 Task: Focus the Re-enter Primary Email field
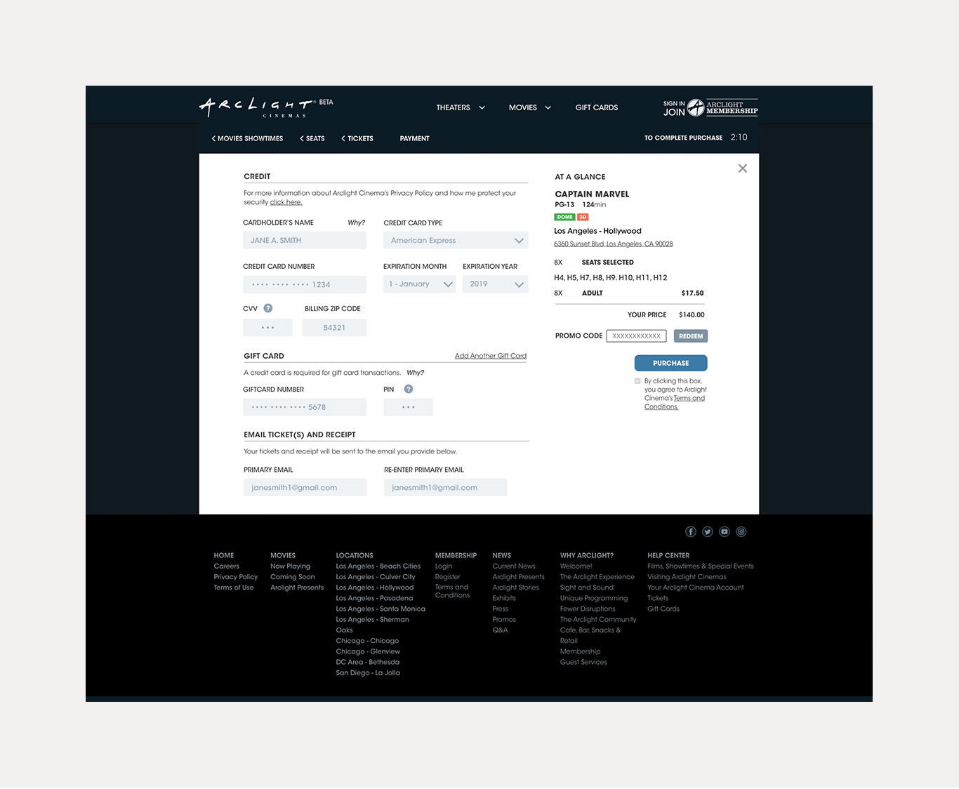click(445, 487)
